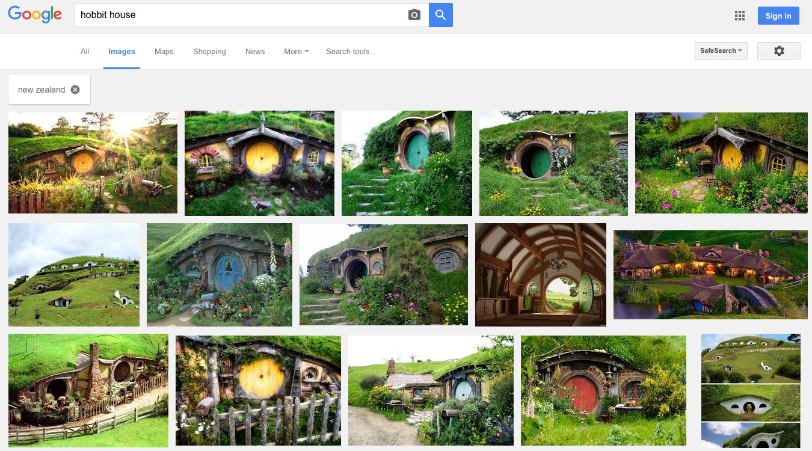The width and height of the screenshot is (812, 451).
Task: Switch to the All tab
Action: coord(85,52)
